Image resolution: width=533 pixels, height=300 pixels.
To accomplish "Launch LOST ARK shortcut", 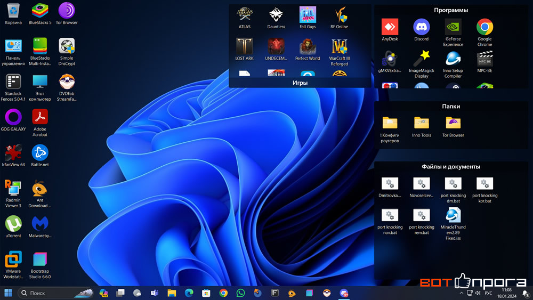I will [x=245, y=50].
